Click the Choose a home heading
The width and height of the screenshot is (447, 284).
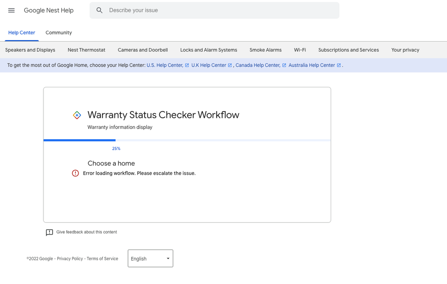pyautogui.click(x=111, y=163)
